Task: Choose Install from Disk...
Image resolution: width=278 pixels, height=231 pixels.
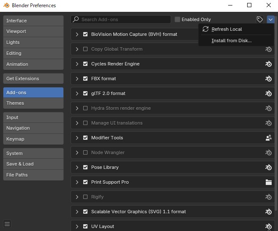Action: coord(236,41)
